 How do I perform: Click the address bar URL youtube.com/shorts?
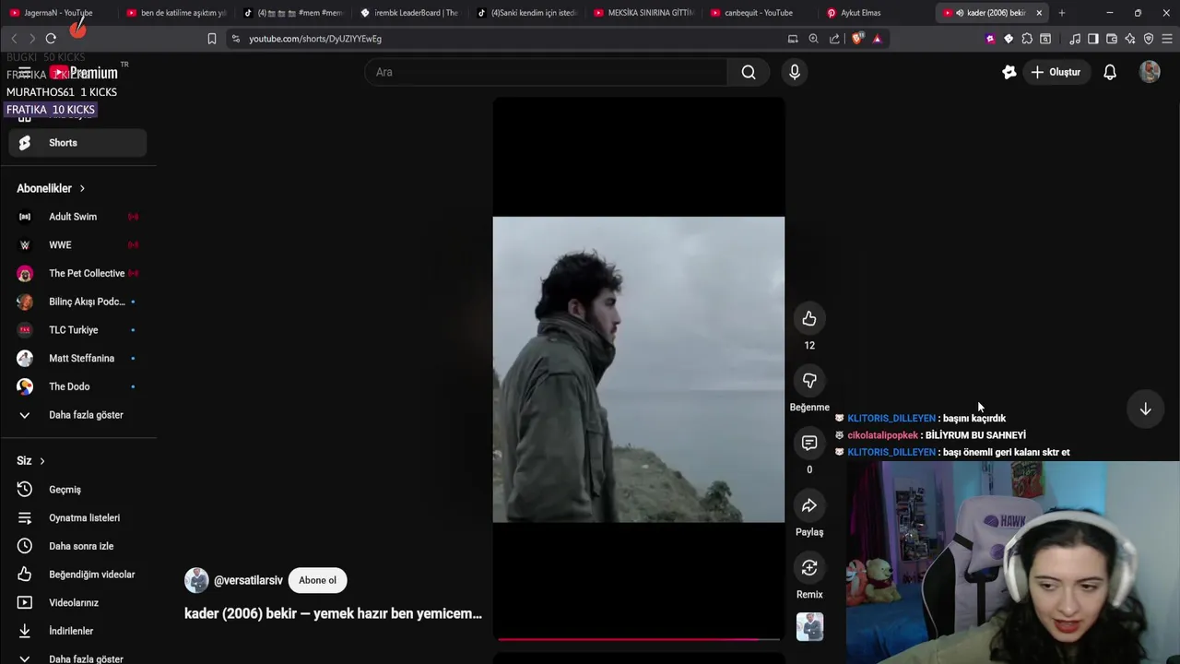(x=315, y=39)
